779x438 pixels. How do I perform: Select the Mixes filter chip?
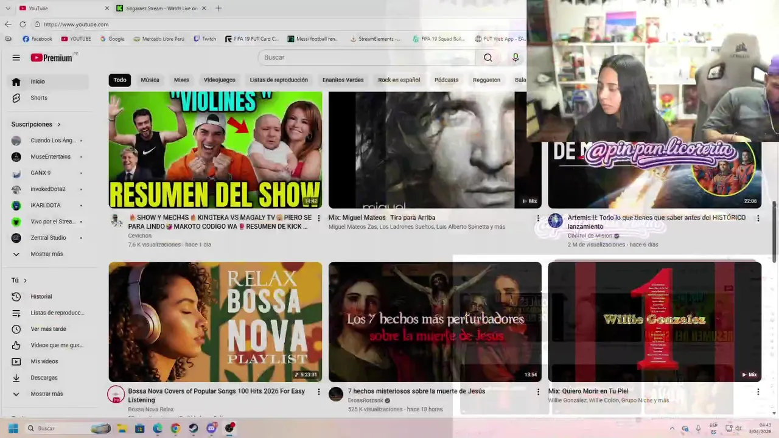tap(181, 80)
